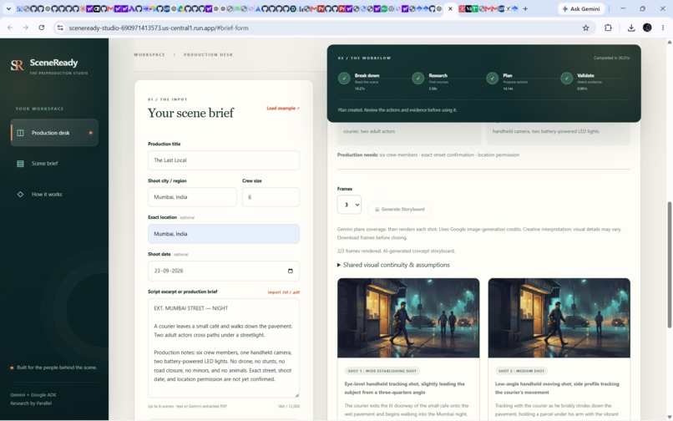Click the Production title input field

click(224, 160)
